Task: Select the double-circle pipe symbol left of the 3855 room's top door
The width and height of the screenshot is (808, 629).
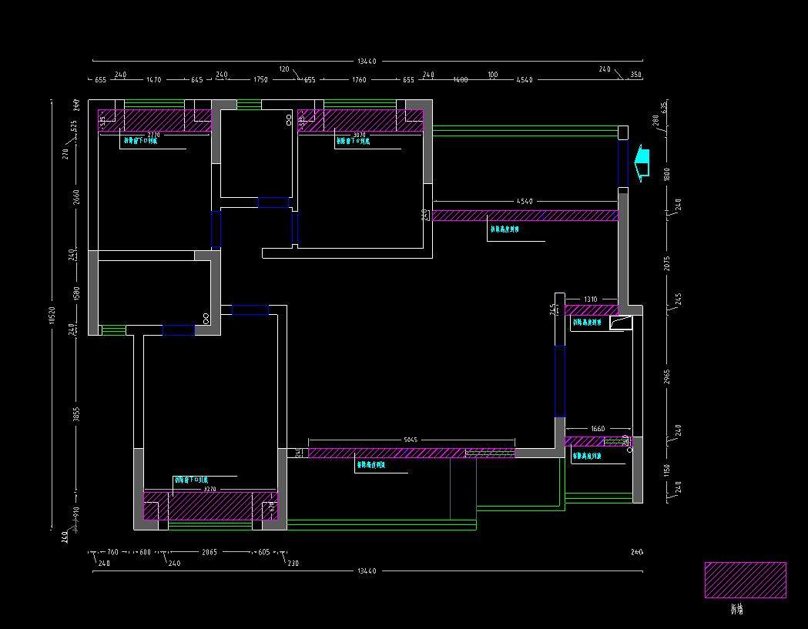Action: pyautogui.click(x=206, y=318)
